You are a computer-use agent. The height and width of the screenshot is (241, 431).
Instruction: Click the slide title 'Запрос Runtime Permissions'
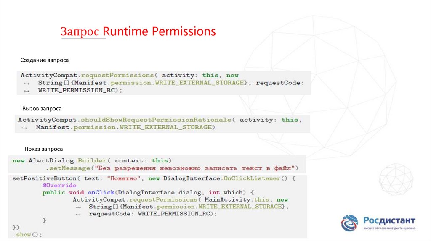coord(138,31)
